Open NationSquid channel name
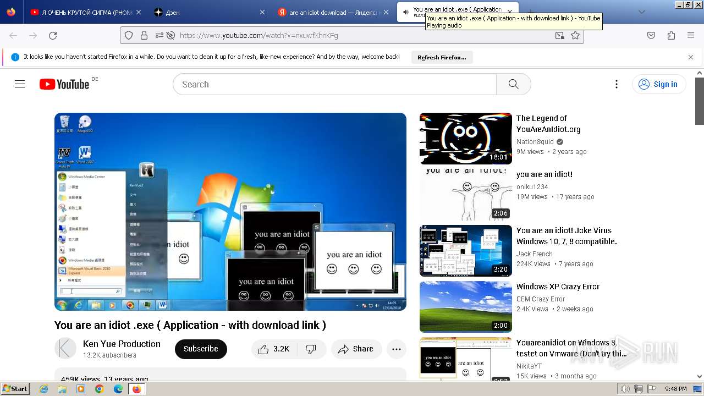 (x=535, y=142)
